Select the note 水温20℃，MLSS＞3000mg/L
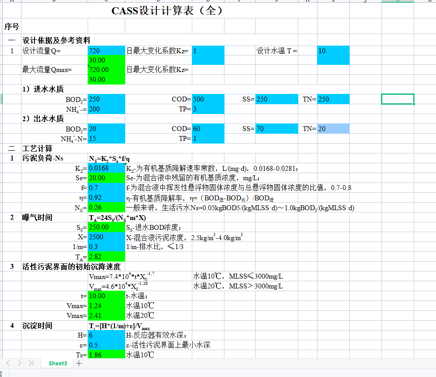The height and width of the screenshot is (377, 436). (x=238, y=286)
